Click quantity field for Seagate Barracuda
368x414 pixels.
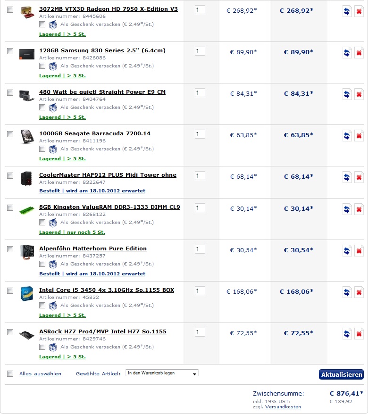click(200, 134)
